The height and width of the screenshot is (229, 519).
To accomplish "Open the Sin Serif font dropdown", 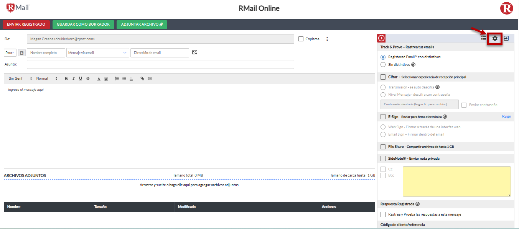I will tap(20, 79).
